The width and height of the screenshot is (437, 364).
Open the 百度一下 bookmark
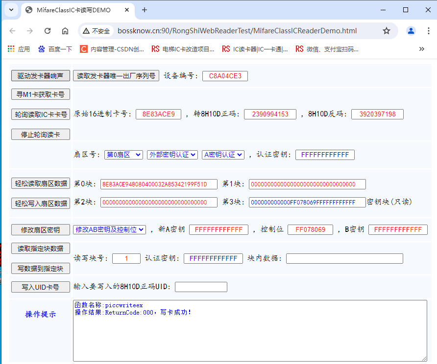[x=55, y=49]
